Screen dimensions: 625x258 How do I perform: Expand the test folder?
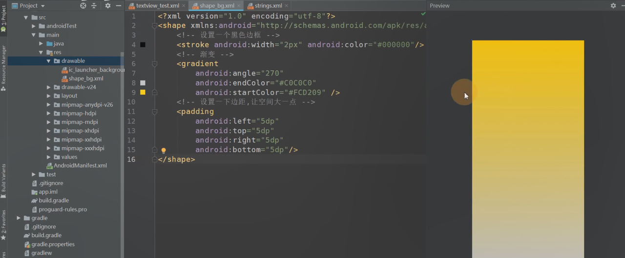click(x=34, y=174)
